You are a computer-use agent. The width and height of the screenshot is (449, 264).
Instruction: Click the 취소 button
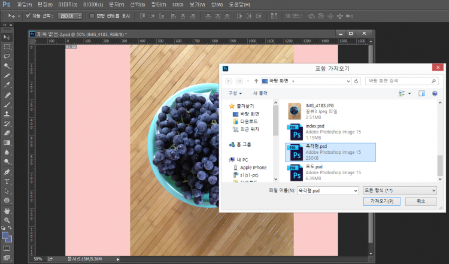point(421,202)
